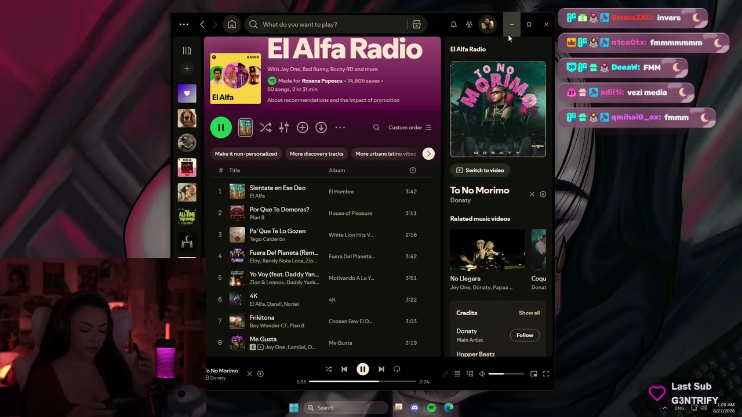Follow Donaty in the Credits card
742x417 pixels.
tap(525, 335)
